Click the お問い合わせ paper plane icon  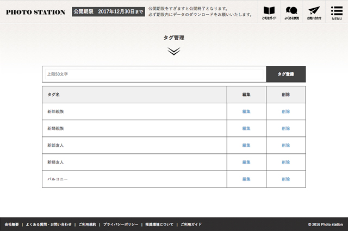[x=314, y=11]
